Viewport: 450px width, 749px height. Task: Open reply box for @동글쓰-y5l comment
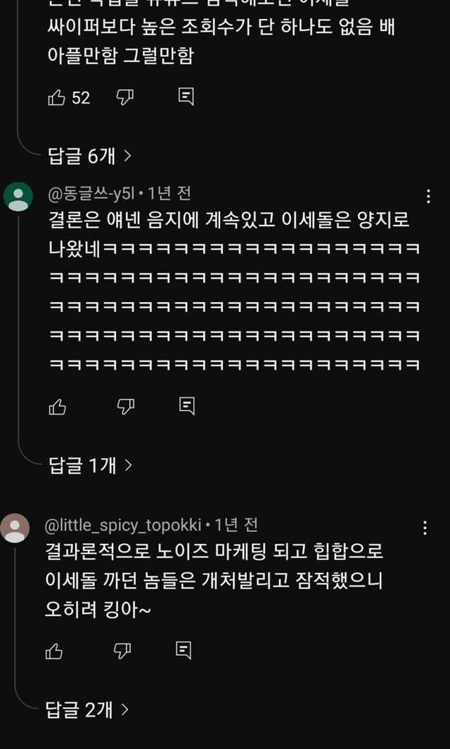[186, 405]
